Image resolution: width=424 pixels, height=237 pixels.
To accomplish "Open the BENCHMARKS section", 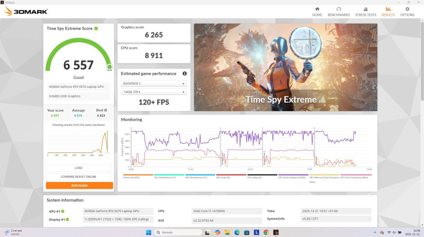I will [x=339, y=12].
